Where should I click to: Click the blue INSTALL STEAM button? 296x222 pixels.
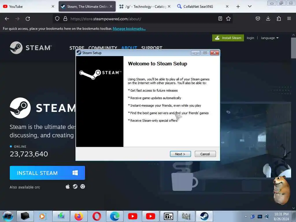pyautogui.click(x=47, y=173)
